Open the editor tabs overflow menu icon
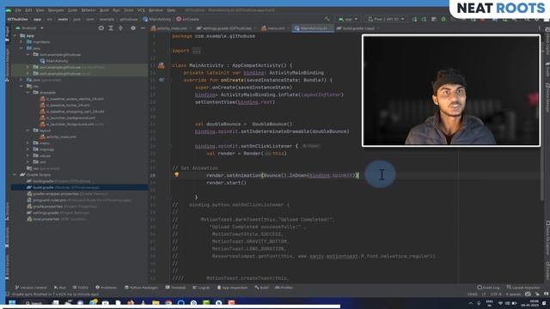This screenshot has height=309, width=550. point(539,28)
